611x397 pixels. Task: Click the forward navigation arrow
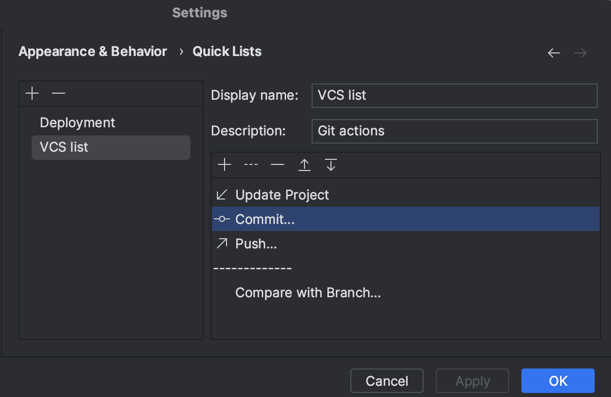click(580, 52)
